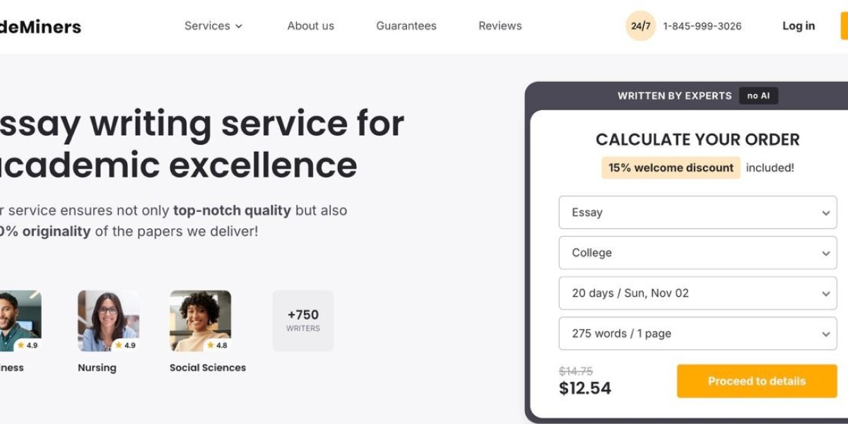848x424 pixels.
Task: Expand the Services menu chevron
Action: (x=239, y=26)
